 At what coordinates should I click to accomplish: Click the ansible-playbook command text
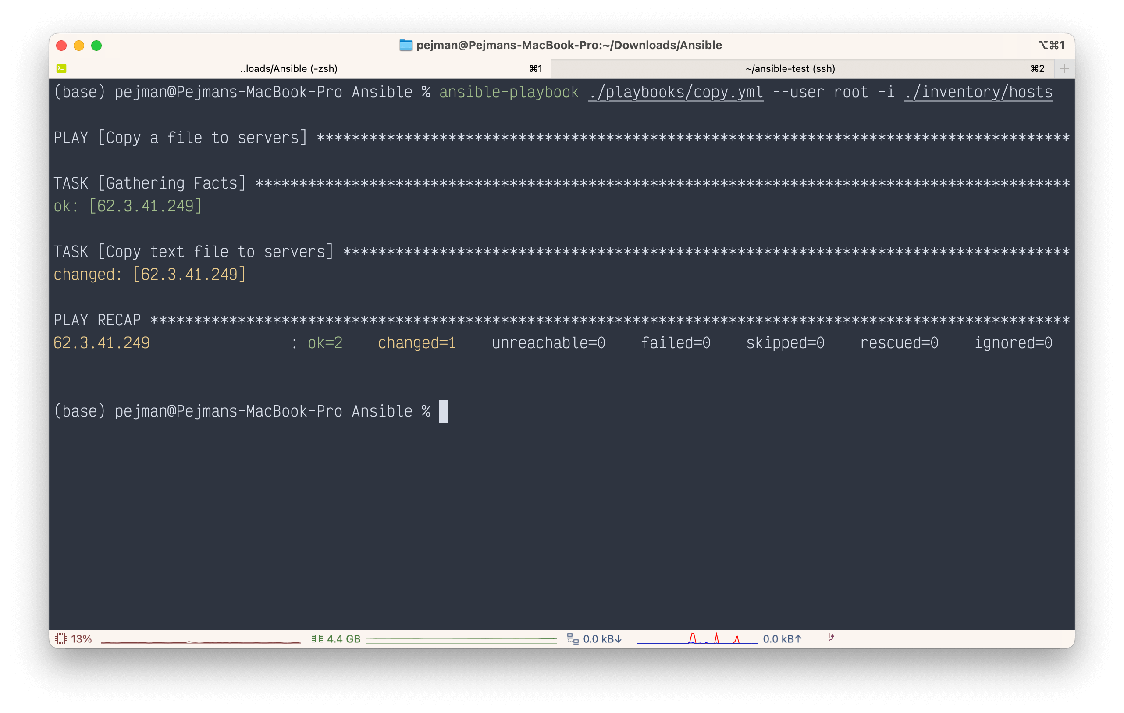(509, 93)
